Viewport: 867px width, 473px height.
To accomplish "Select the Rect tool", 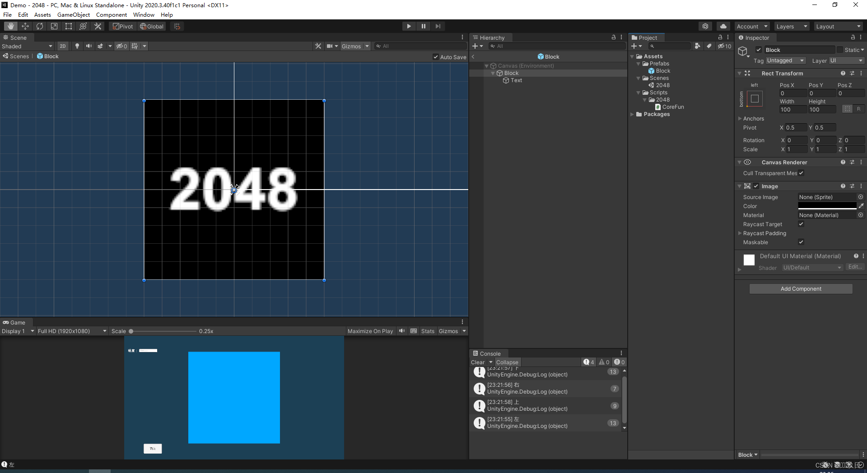I will tap(68, 26).
